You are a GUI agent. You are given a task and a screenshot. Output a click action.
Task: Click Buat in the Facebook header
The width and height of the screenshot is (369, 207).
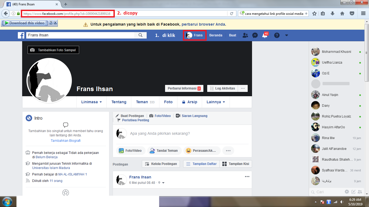pos(233,35)
